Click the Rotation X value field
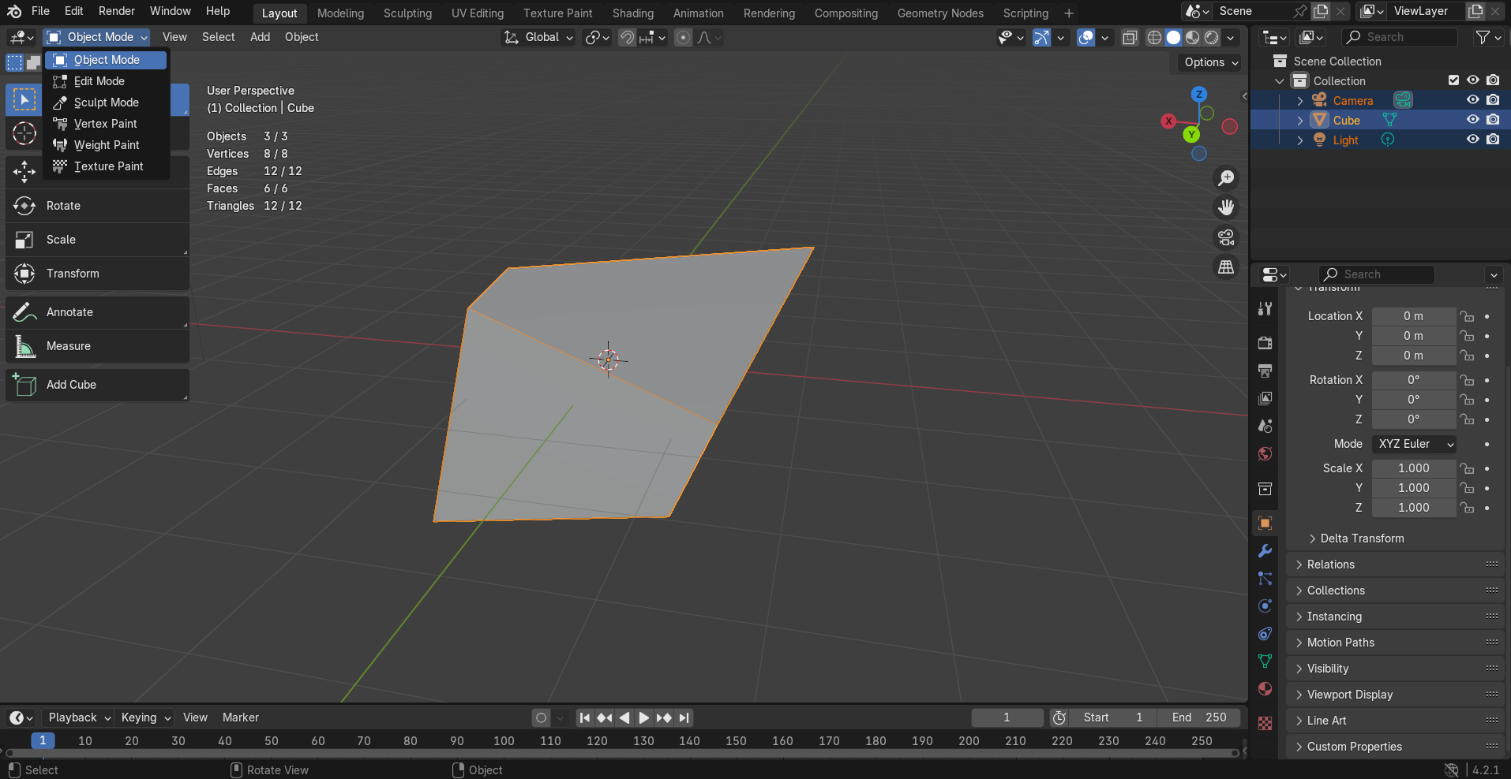This screenshot has height=779, width=1511. tap(1413, 380)
